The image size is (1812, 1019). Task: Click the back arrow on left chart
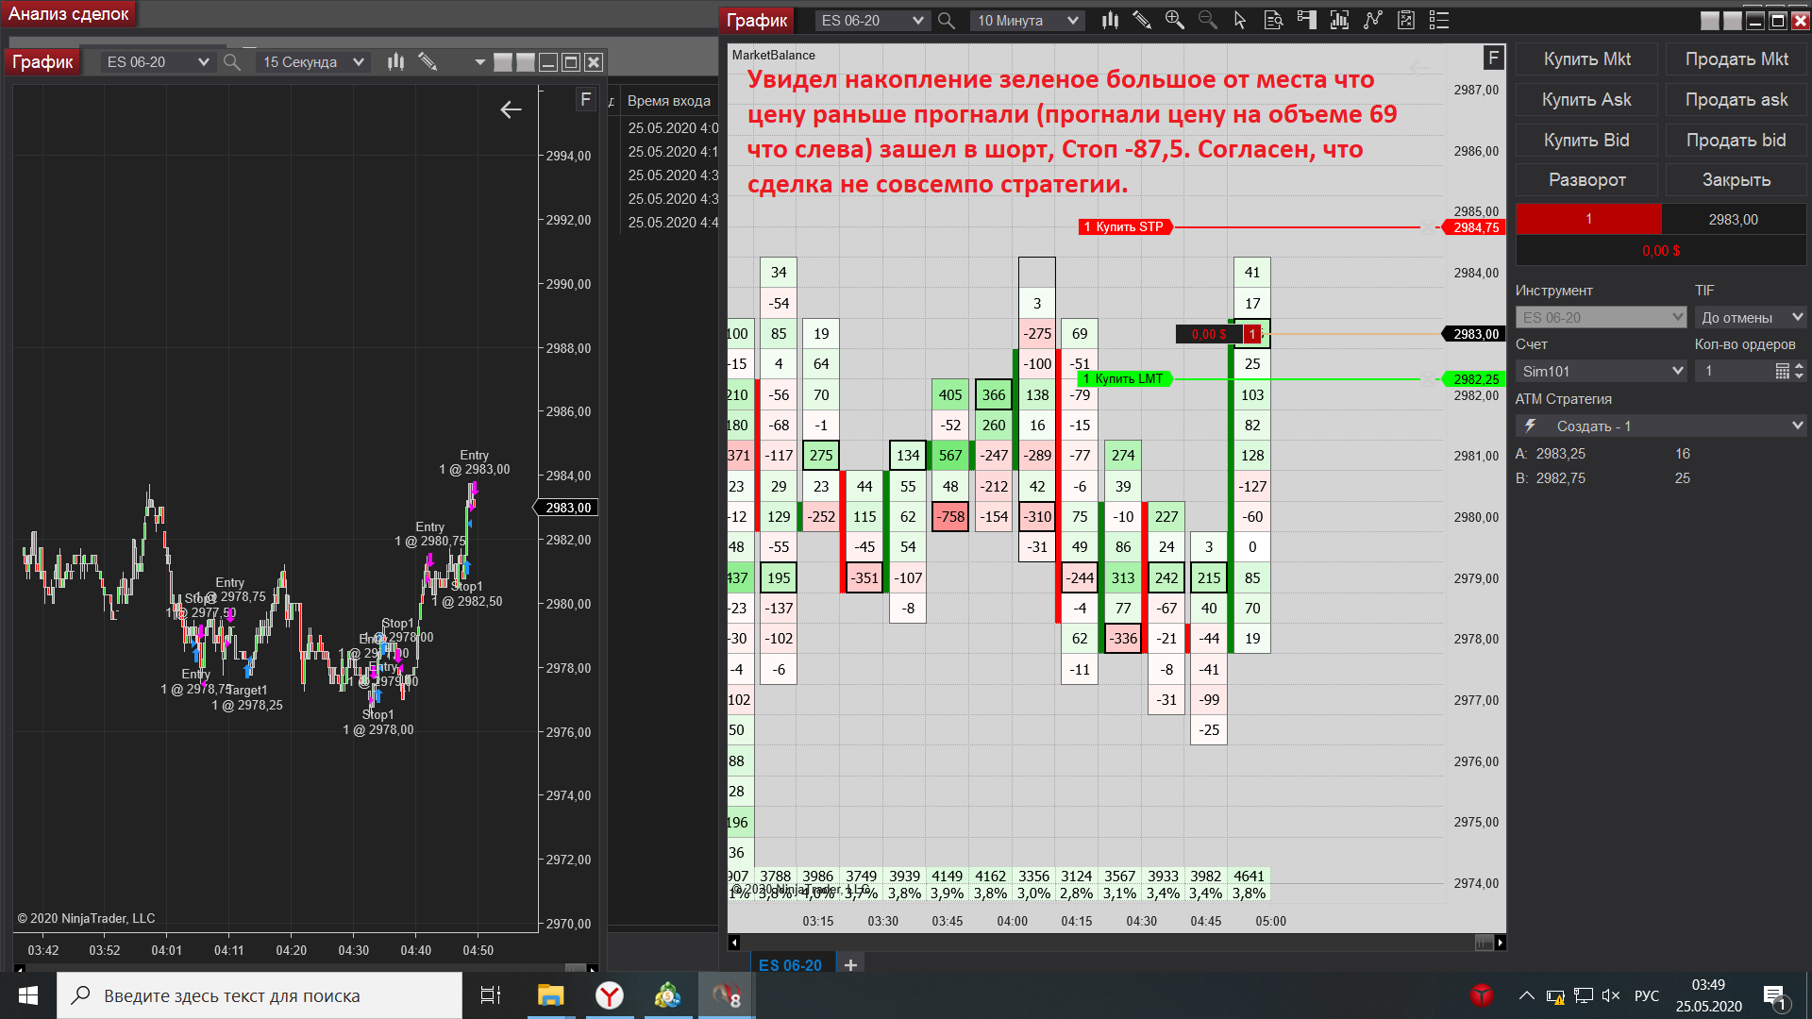click(511, 110)
